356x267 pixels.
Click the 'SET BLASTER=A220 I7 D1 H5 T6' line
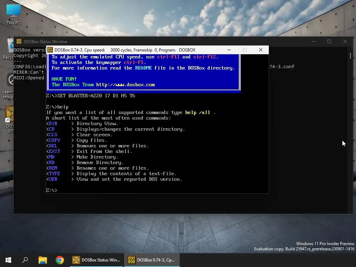coord(91,96)
